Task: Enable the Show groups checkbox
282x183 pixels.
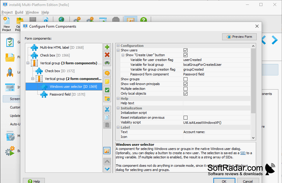Action: [x=185, y=79]
